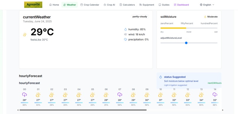The image size is (238, 114).
Task: Click the Crop Calendar calendar icon
Action: pos(81,5)
